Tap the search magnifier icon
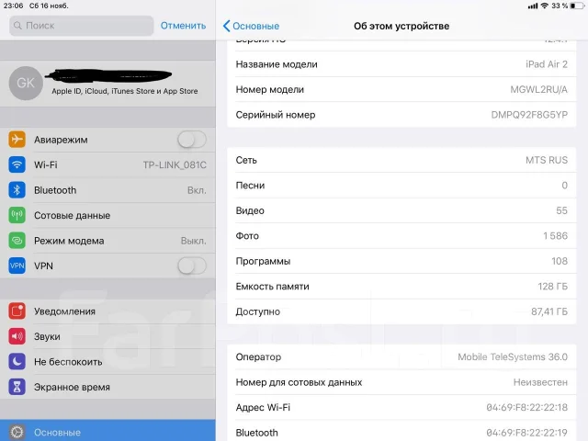Viewport: 588px width, 441px height. tap(17, 26)
